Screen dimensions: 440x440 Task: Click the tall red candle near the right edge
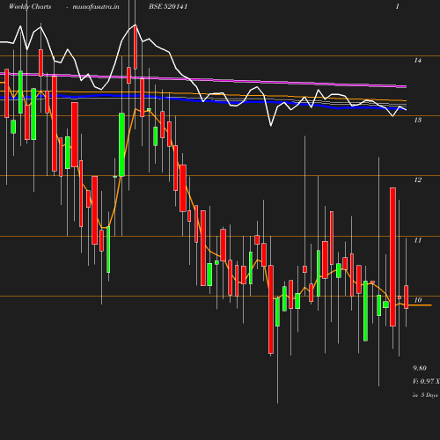pyautogui.click(x=392, y=257)
